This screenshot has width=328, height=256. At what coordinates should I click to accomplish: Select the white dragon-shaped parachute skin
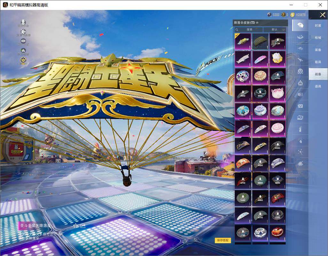pyautogui.click(x=243, y=59)
